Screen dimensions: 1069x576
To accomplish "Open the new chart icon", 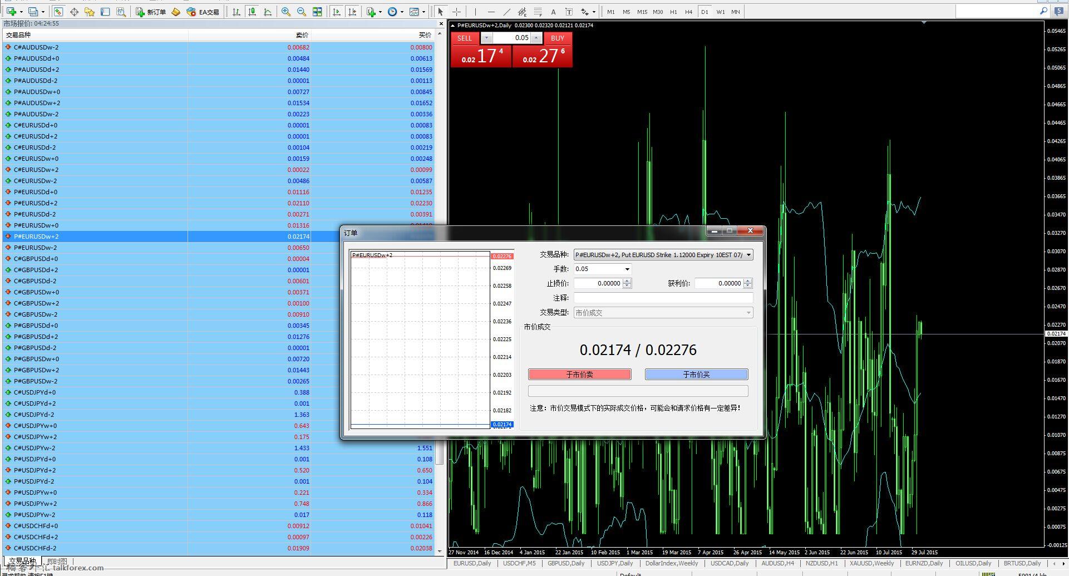I will (x=11, y=12).
